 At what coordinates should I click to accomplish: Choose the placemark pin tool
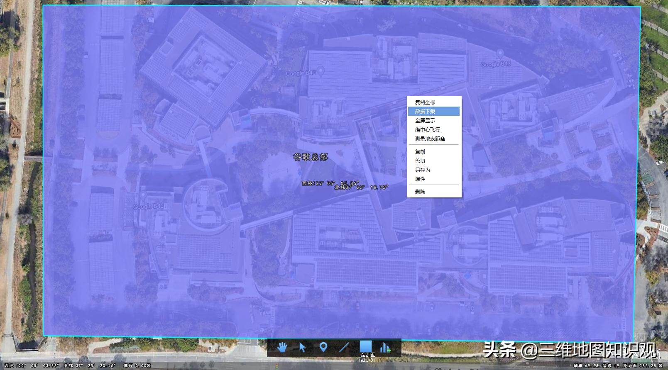(x=323, y=347)
